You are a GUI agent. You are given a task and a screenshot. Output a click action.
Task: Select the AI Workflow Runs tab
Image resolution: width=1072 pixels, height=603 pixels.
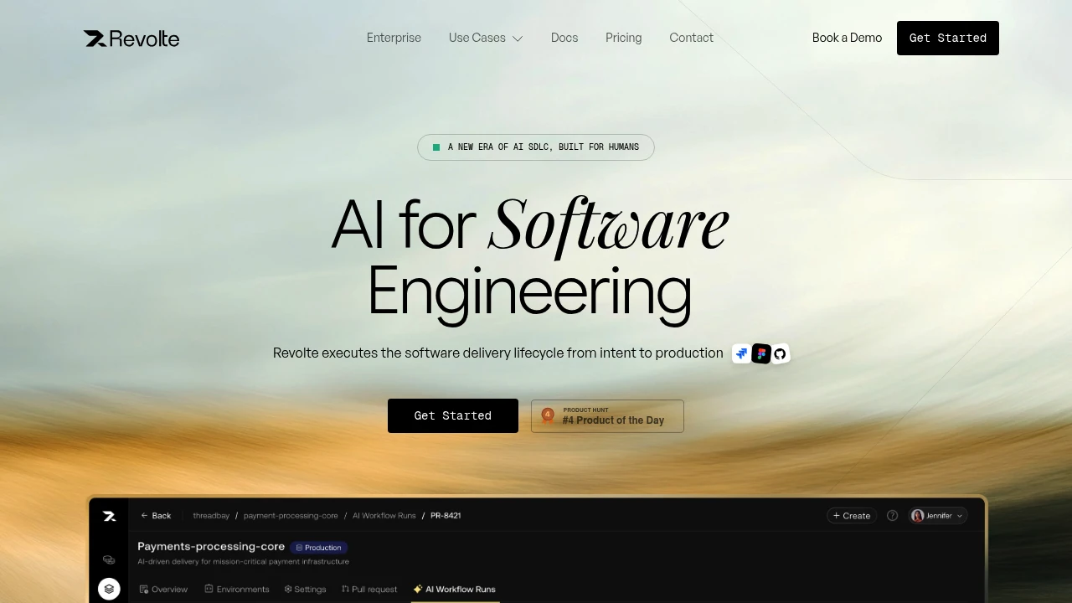tap(455, 589)
